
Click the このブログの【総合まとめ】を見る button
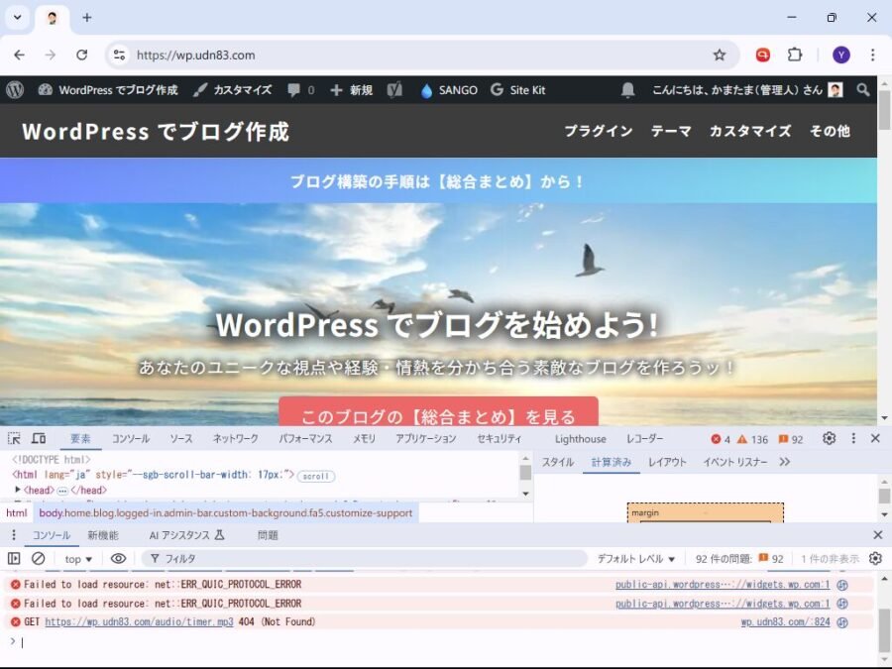pyautogui.click(x=438, y=412)
